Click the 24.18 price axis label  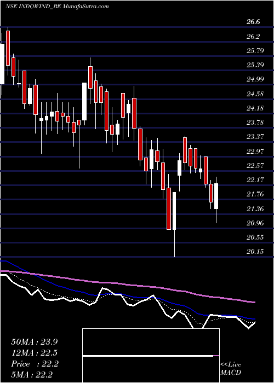255,108
